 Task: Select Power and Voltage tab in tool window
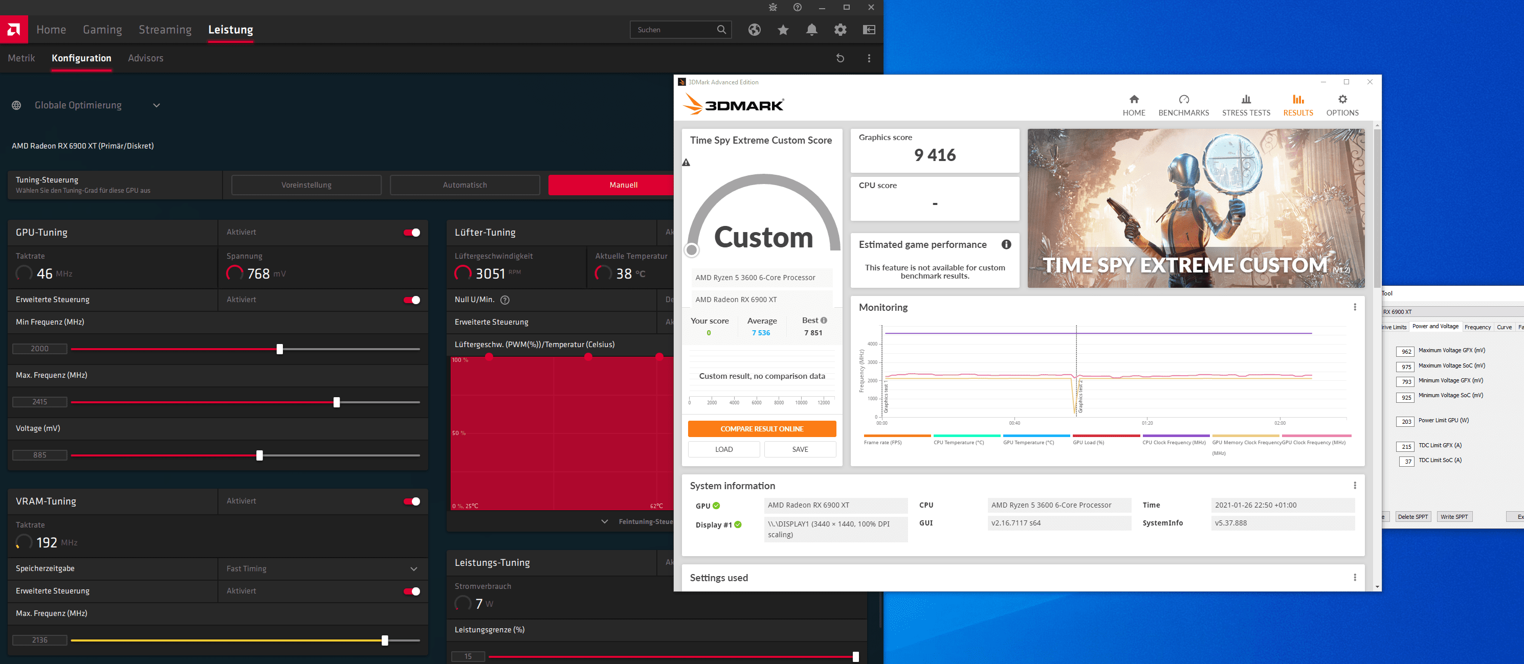(x=1435, y=327)
